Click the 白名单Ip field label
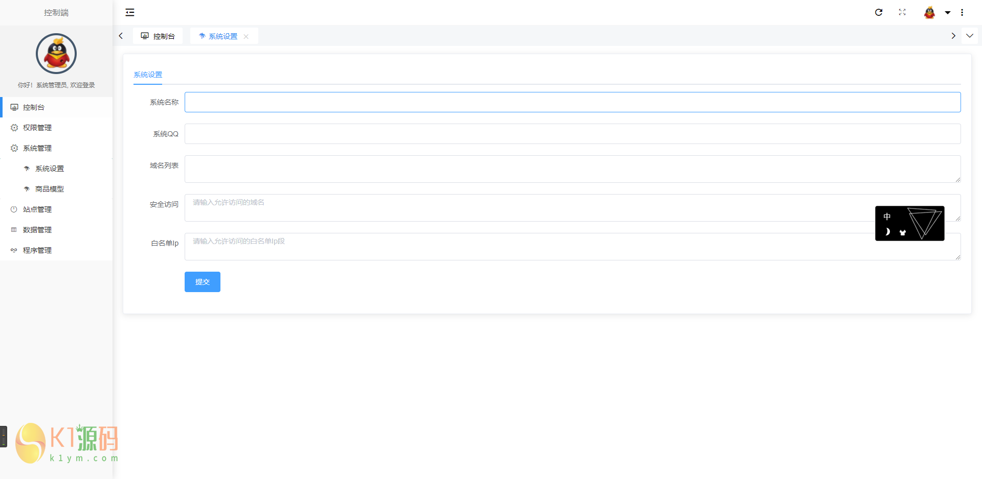This screenshot has width=982, height=479. coord(165,243)
